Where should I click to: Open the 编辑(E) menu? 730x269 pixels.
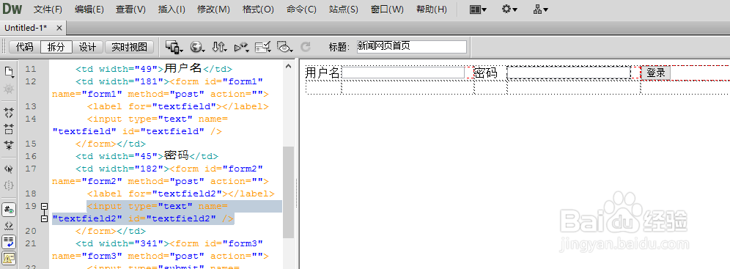pos(89,10)
